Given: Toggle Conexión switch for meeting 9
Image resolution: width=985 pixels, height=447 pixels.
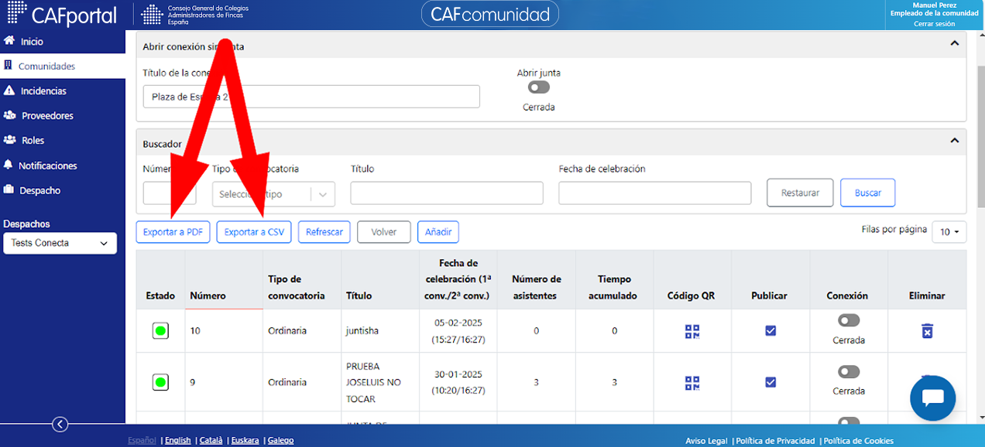Looking at the screenshot, I should (849, 372).
